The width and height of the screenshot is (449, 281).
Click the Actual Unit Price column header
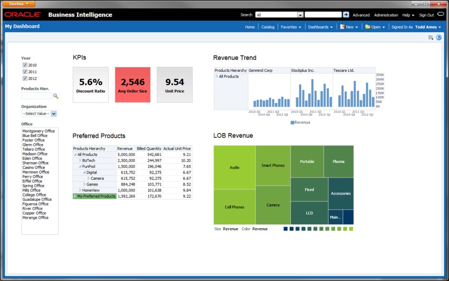(177, 149)
